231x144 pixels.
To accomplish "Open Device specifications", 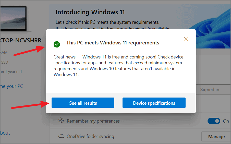I will [x=154, y=103].
